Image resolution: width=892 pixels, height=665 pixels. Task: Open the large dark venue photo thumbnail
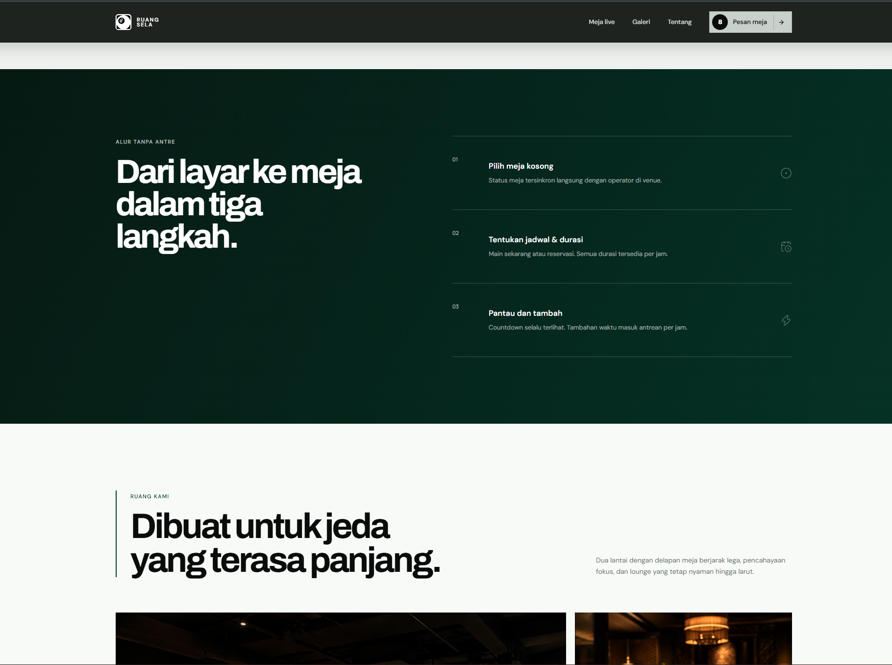[341, 639]
